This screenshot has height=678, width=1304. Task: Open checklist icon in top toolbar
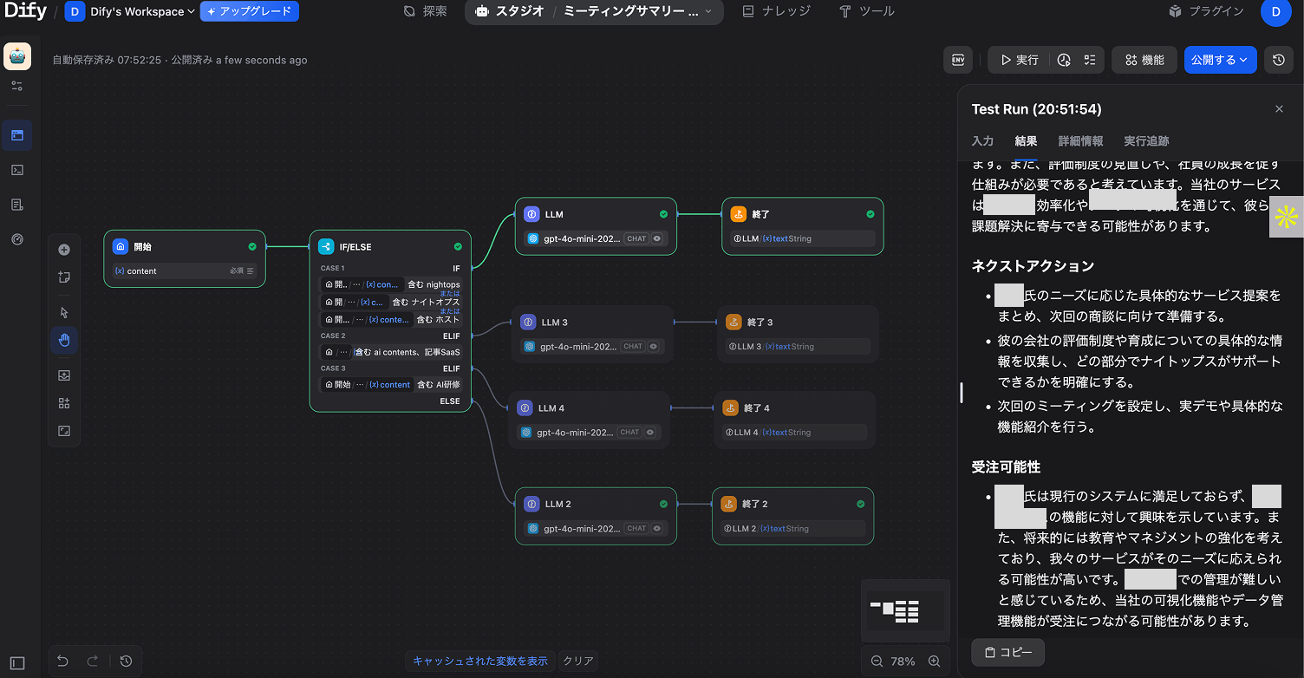pyautogui.click(x=1090, y=60)
